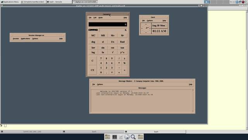Click the x! factorial button
248x140 pixels.
tap(103, 42)
